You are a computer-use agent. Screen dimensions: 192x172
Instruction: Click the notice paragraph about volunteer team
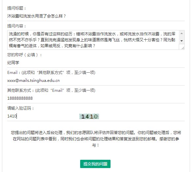click(x=96, y=139)
